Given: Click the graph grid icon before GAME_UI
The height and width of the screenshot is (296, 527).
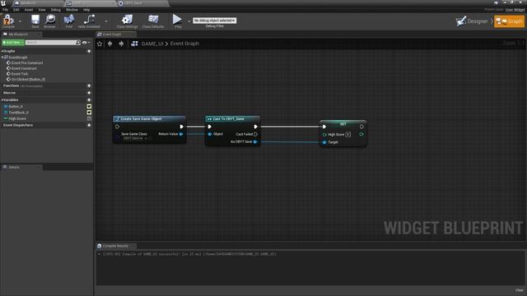Looking at the screenshot, I should coord(134,44).
